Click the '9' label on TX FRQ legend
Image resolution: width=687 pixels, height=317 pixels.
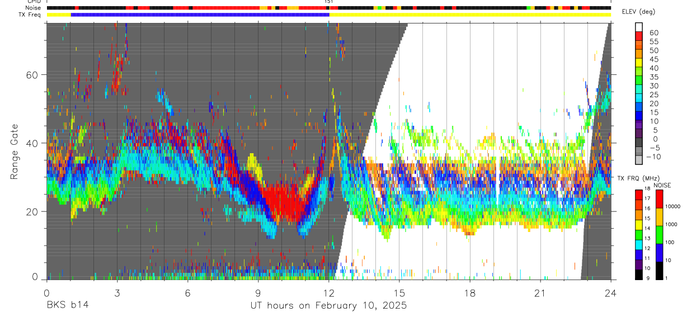tap(648, 278)
